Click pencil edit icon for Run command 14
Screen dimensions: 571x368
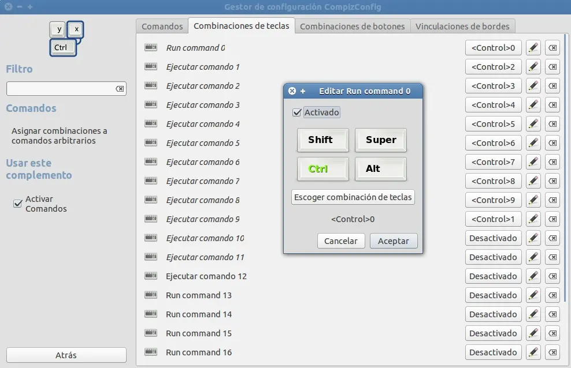533,314
